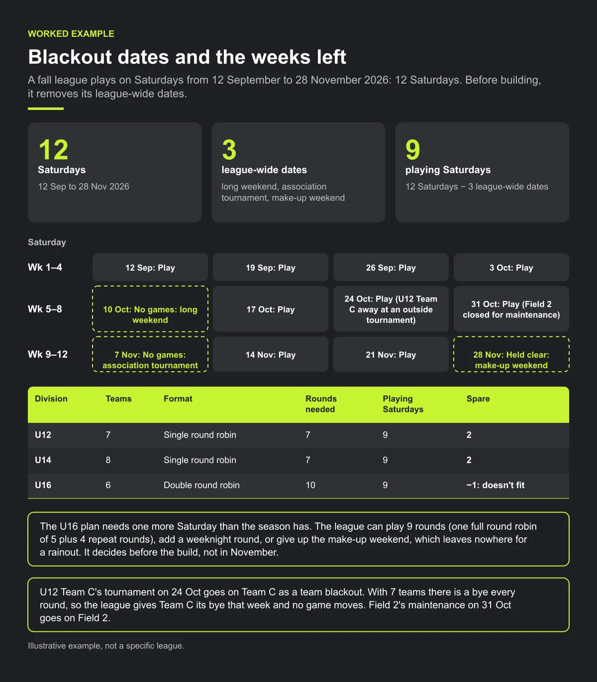
Task: Click the 28 Nov make-up weekend cell
Action: (x=511, y=354)
